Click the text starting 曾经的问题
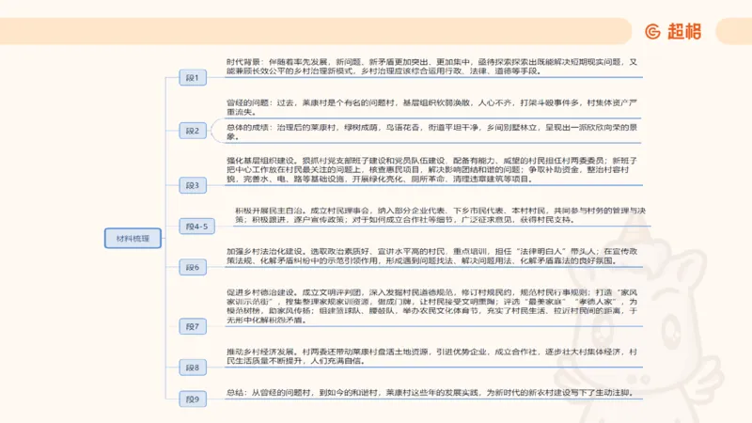 click(x=432, y=107)
